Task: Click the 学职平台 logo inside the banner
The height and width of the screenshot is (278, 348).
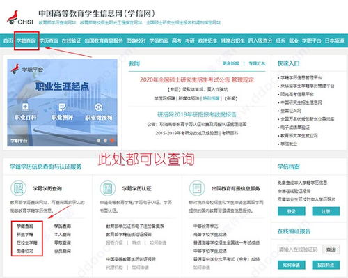Action: [x=27, y=69]
